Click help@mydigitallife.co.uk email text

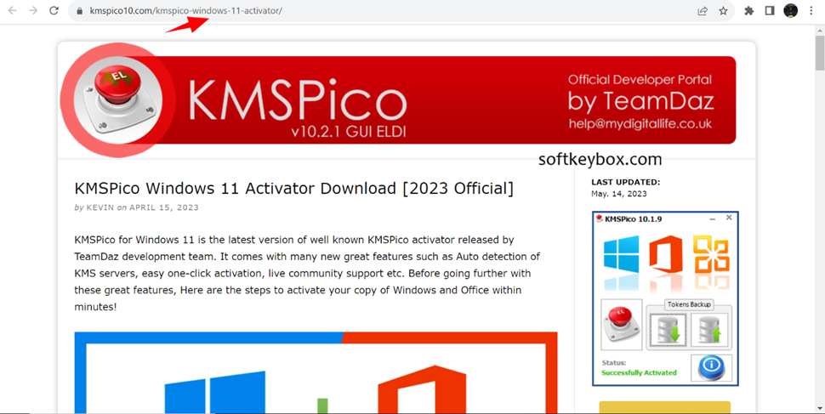tap(640, 124)
